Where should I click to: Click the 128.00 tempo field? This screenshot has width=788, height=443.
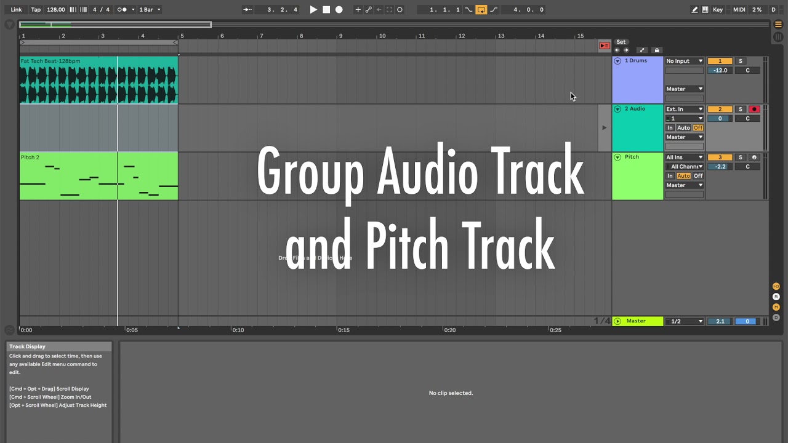[56, 9]
